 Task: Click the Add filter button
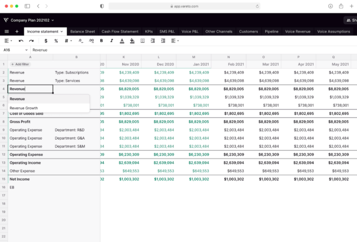point(20,64)
